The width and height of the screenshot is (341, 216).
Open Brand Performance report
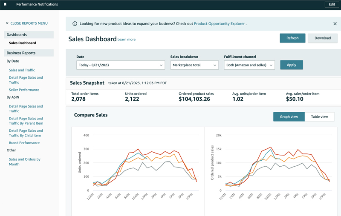[x=24, y=143]
